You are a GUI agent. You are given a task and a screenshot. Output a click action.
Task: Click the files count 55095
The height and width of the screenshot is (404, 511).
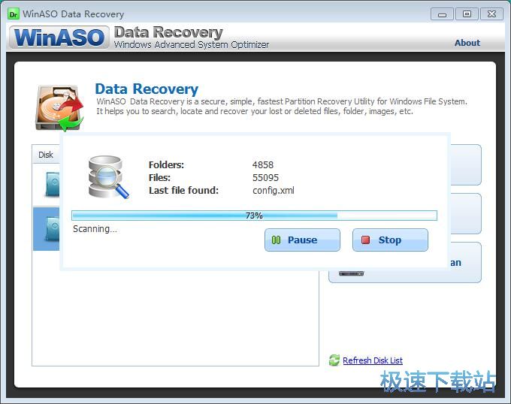click(265, 178)
